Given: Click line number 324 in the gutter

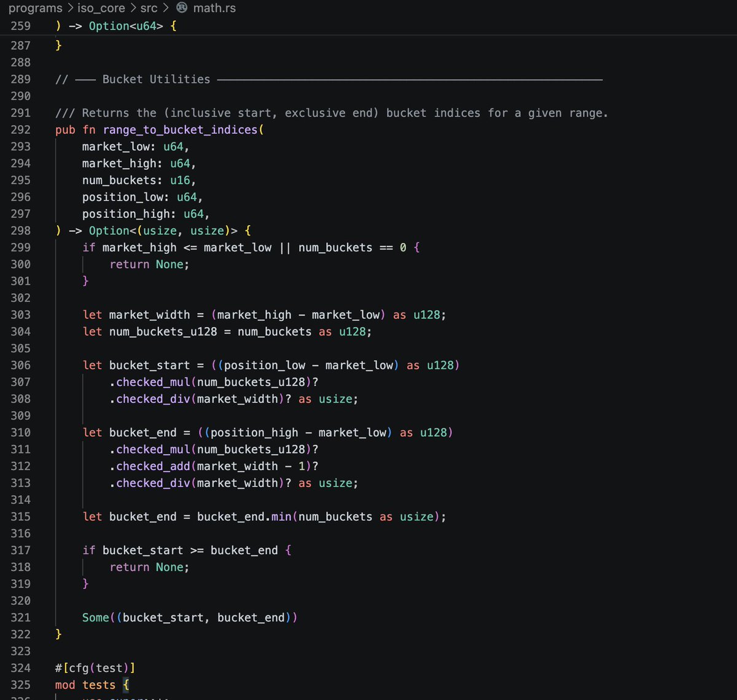Looking at the screenshot, I should point(20,668).
